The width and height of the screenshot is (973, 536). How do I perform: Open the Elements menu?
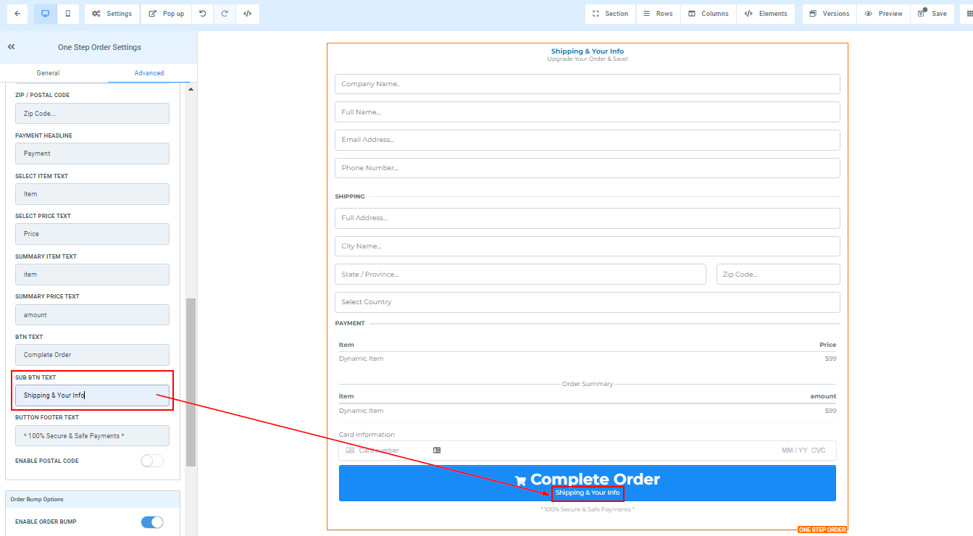[x=766, y=14]
